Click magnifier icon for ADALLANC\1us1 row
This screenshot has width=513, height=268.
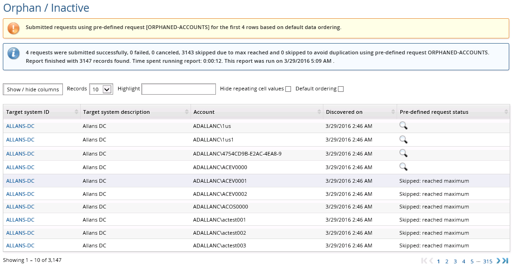click(x=403, y=139)
